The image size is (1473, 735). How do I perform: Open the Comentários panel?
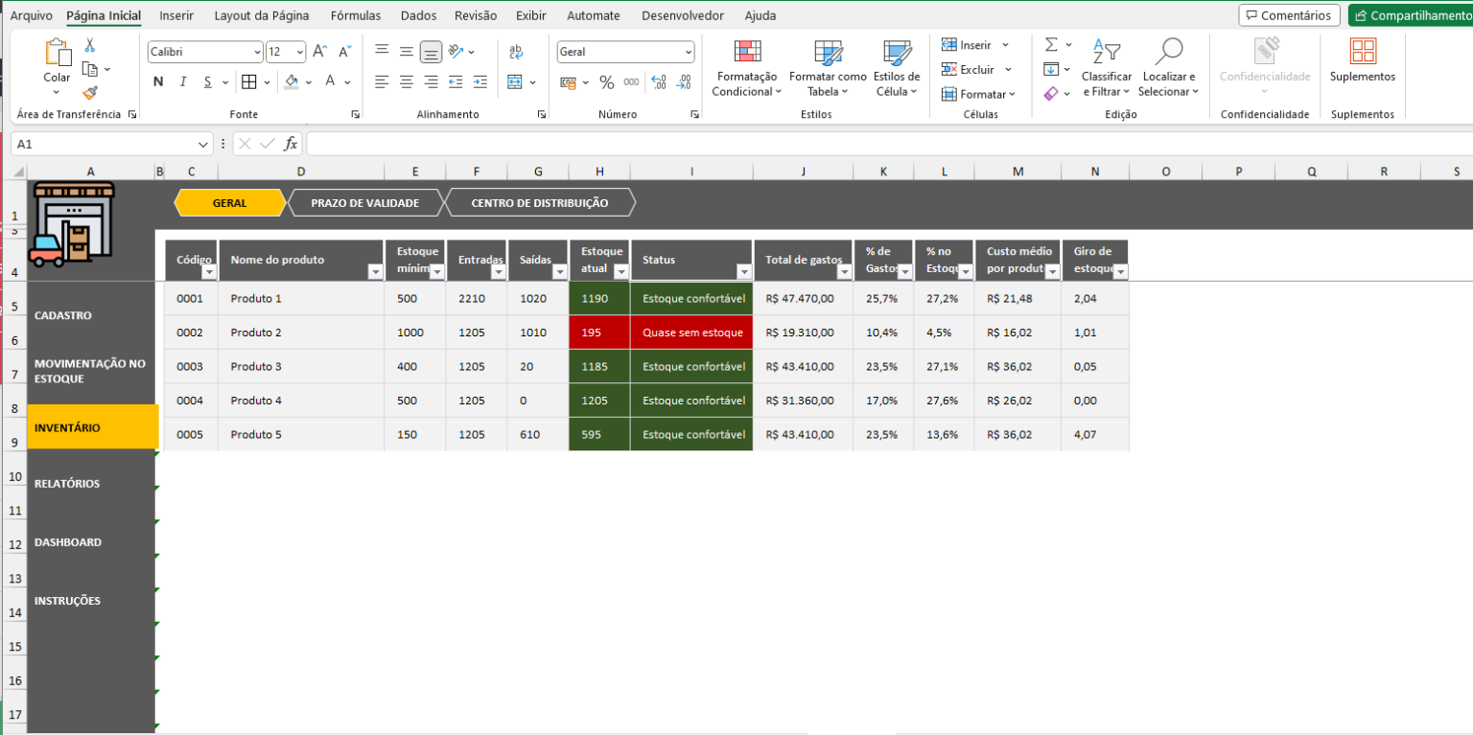tap(1289, 14)
